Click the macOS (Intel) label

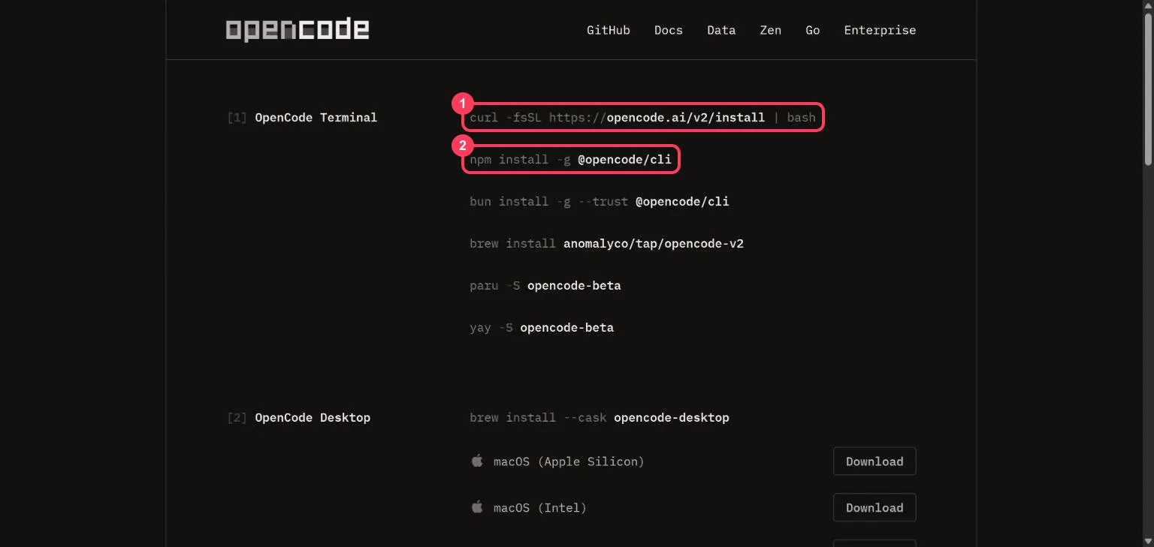click(x=539, y=508)
